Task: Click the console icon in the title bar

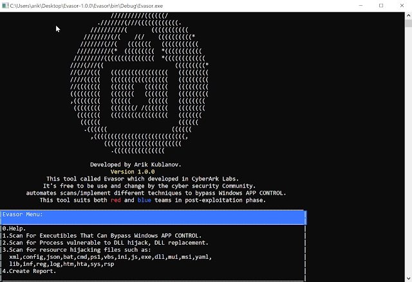Action: tap(5, 6)
